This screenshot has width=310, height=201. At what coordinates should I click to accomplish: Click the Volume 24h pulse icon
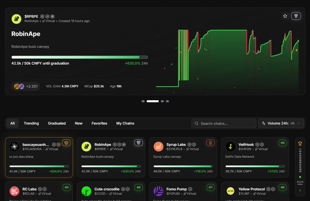263,124
